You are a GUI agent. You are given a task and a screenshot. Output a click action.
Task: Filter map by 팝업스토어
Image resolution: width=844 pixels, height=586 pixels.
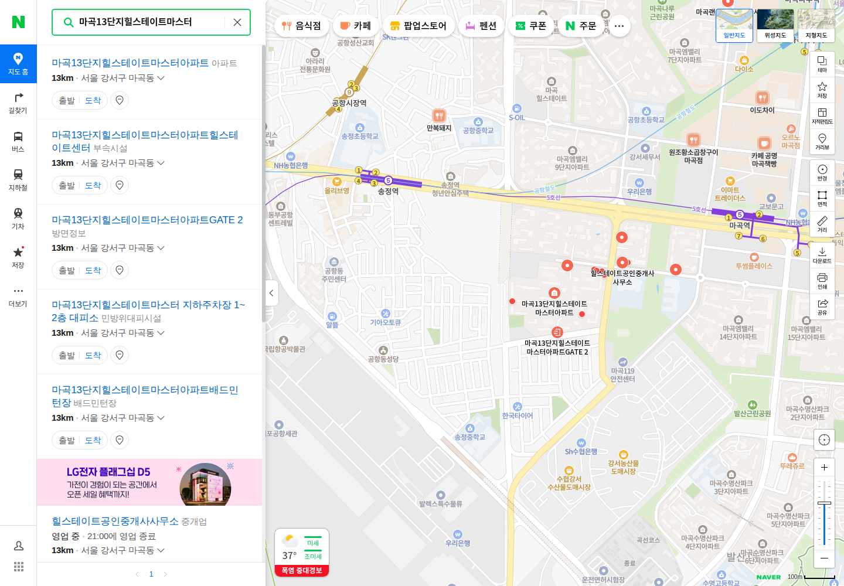418,26
